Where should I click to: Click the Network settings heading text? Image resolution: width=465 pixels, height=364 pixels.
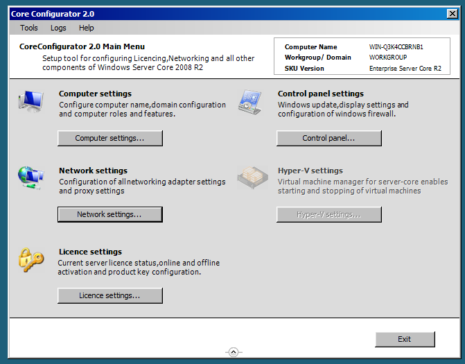coord(93,171)
